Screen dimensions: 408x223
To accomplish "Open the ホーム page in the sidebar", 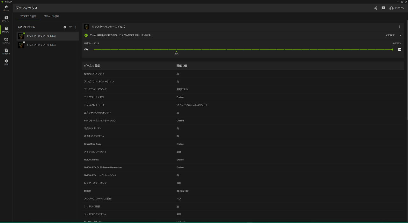I will [x=6, y=8].
